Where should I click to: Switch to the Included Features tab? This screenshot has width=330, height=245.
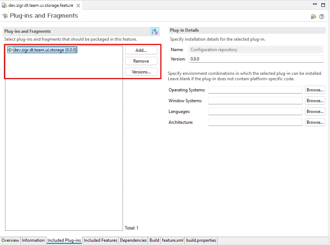coord(100,240)
